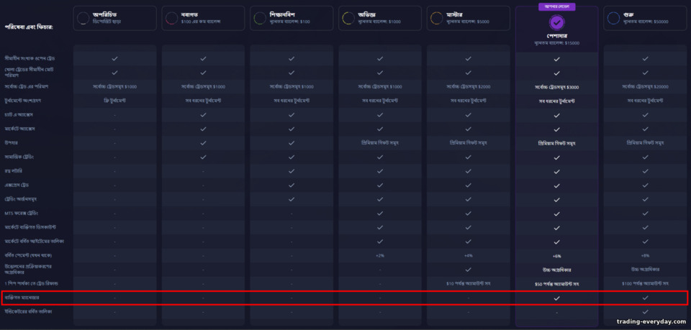
Task: Select the শিক্ষানবিশ level card
Action: pos(292,18)
